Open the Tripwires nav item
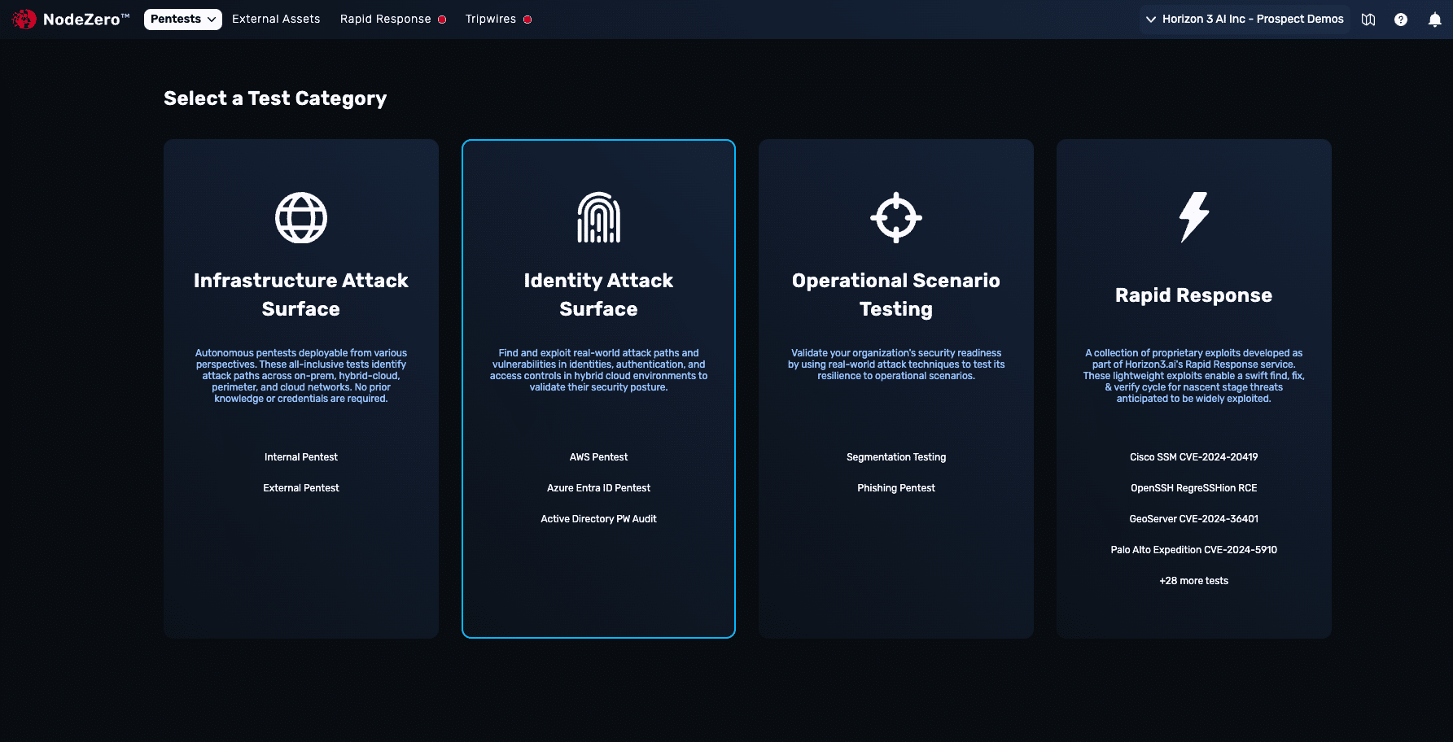The image size is (1453, 742). pyautogui.click(x=498, y=20)
